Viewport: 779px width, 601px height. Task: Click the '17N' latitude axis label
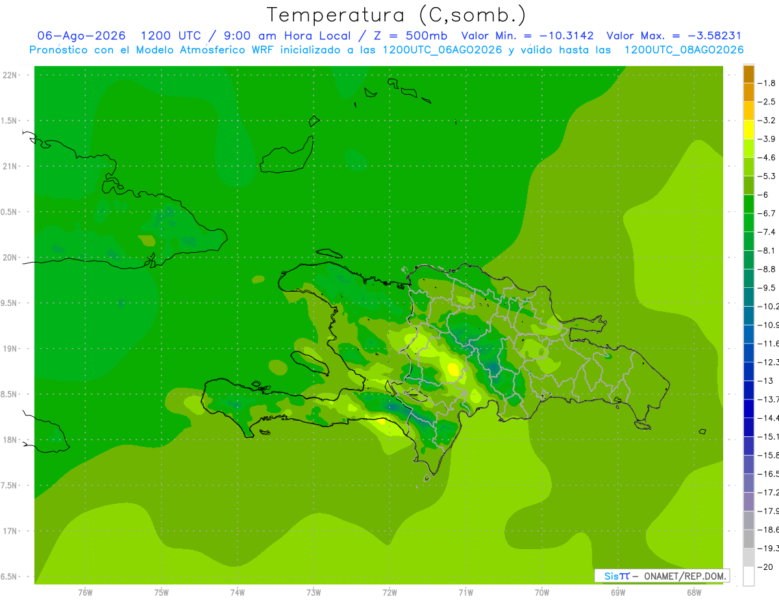pyautogui.click(x=10, y=532)
